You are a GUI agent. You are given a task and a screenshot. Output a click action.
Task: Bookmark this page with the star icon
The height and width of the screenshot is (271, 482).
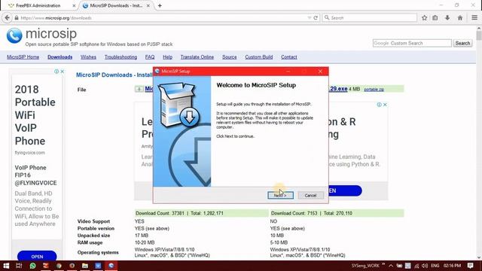tap(424, 18)
